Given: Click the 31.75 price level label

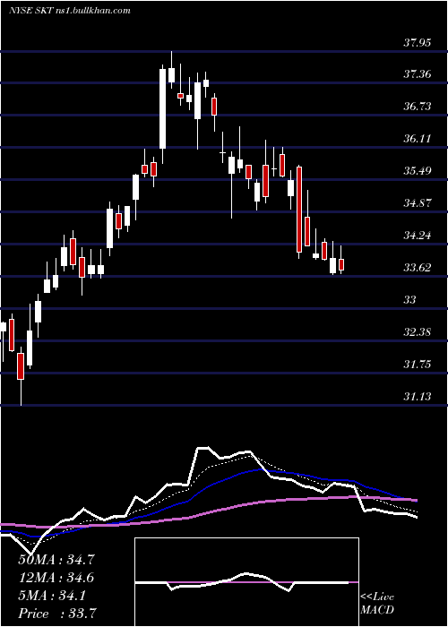Looking at the screenshot, I should (417, 365).
